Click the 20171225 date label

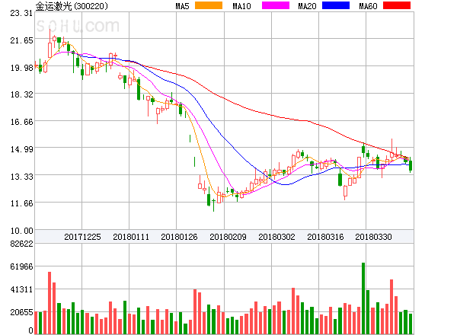tap(82, 237)
